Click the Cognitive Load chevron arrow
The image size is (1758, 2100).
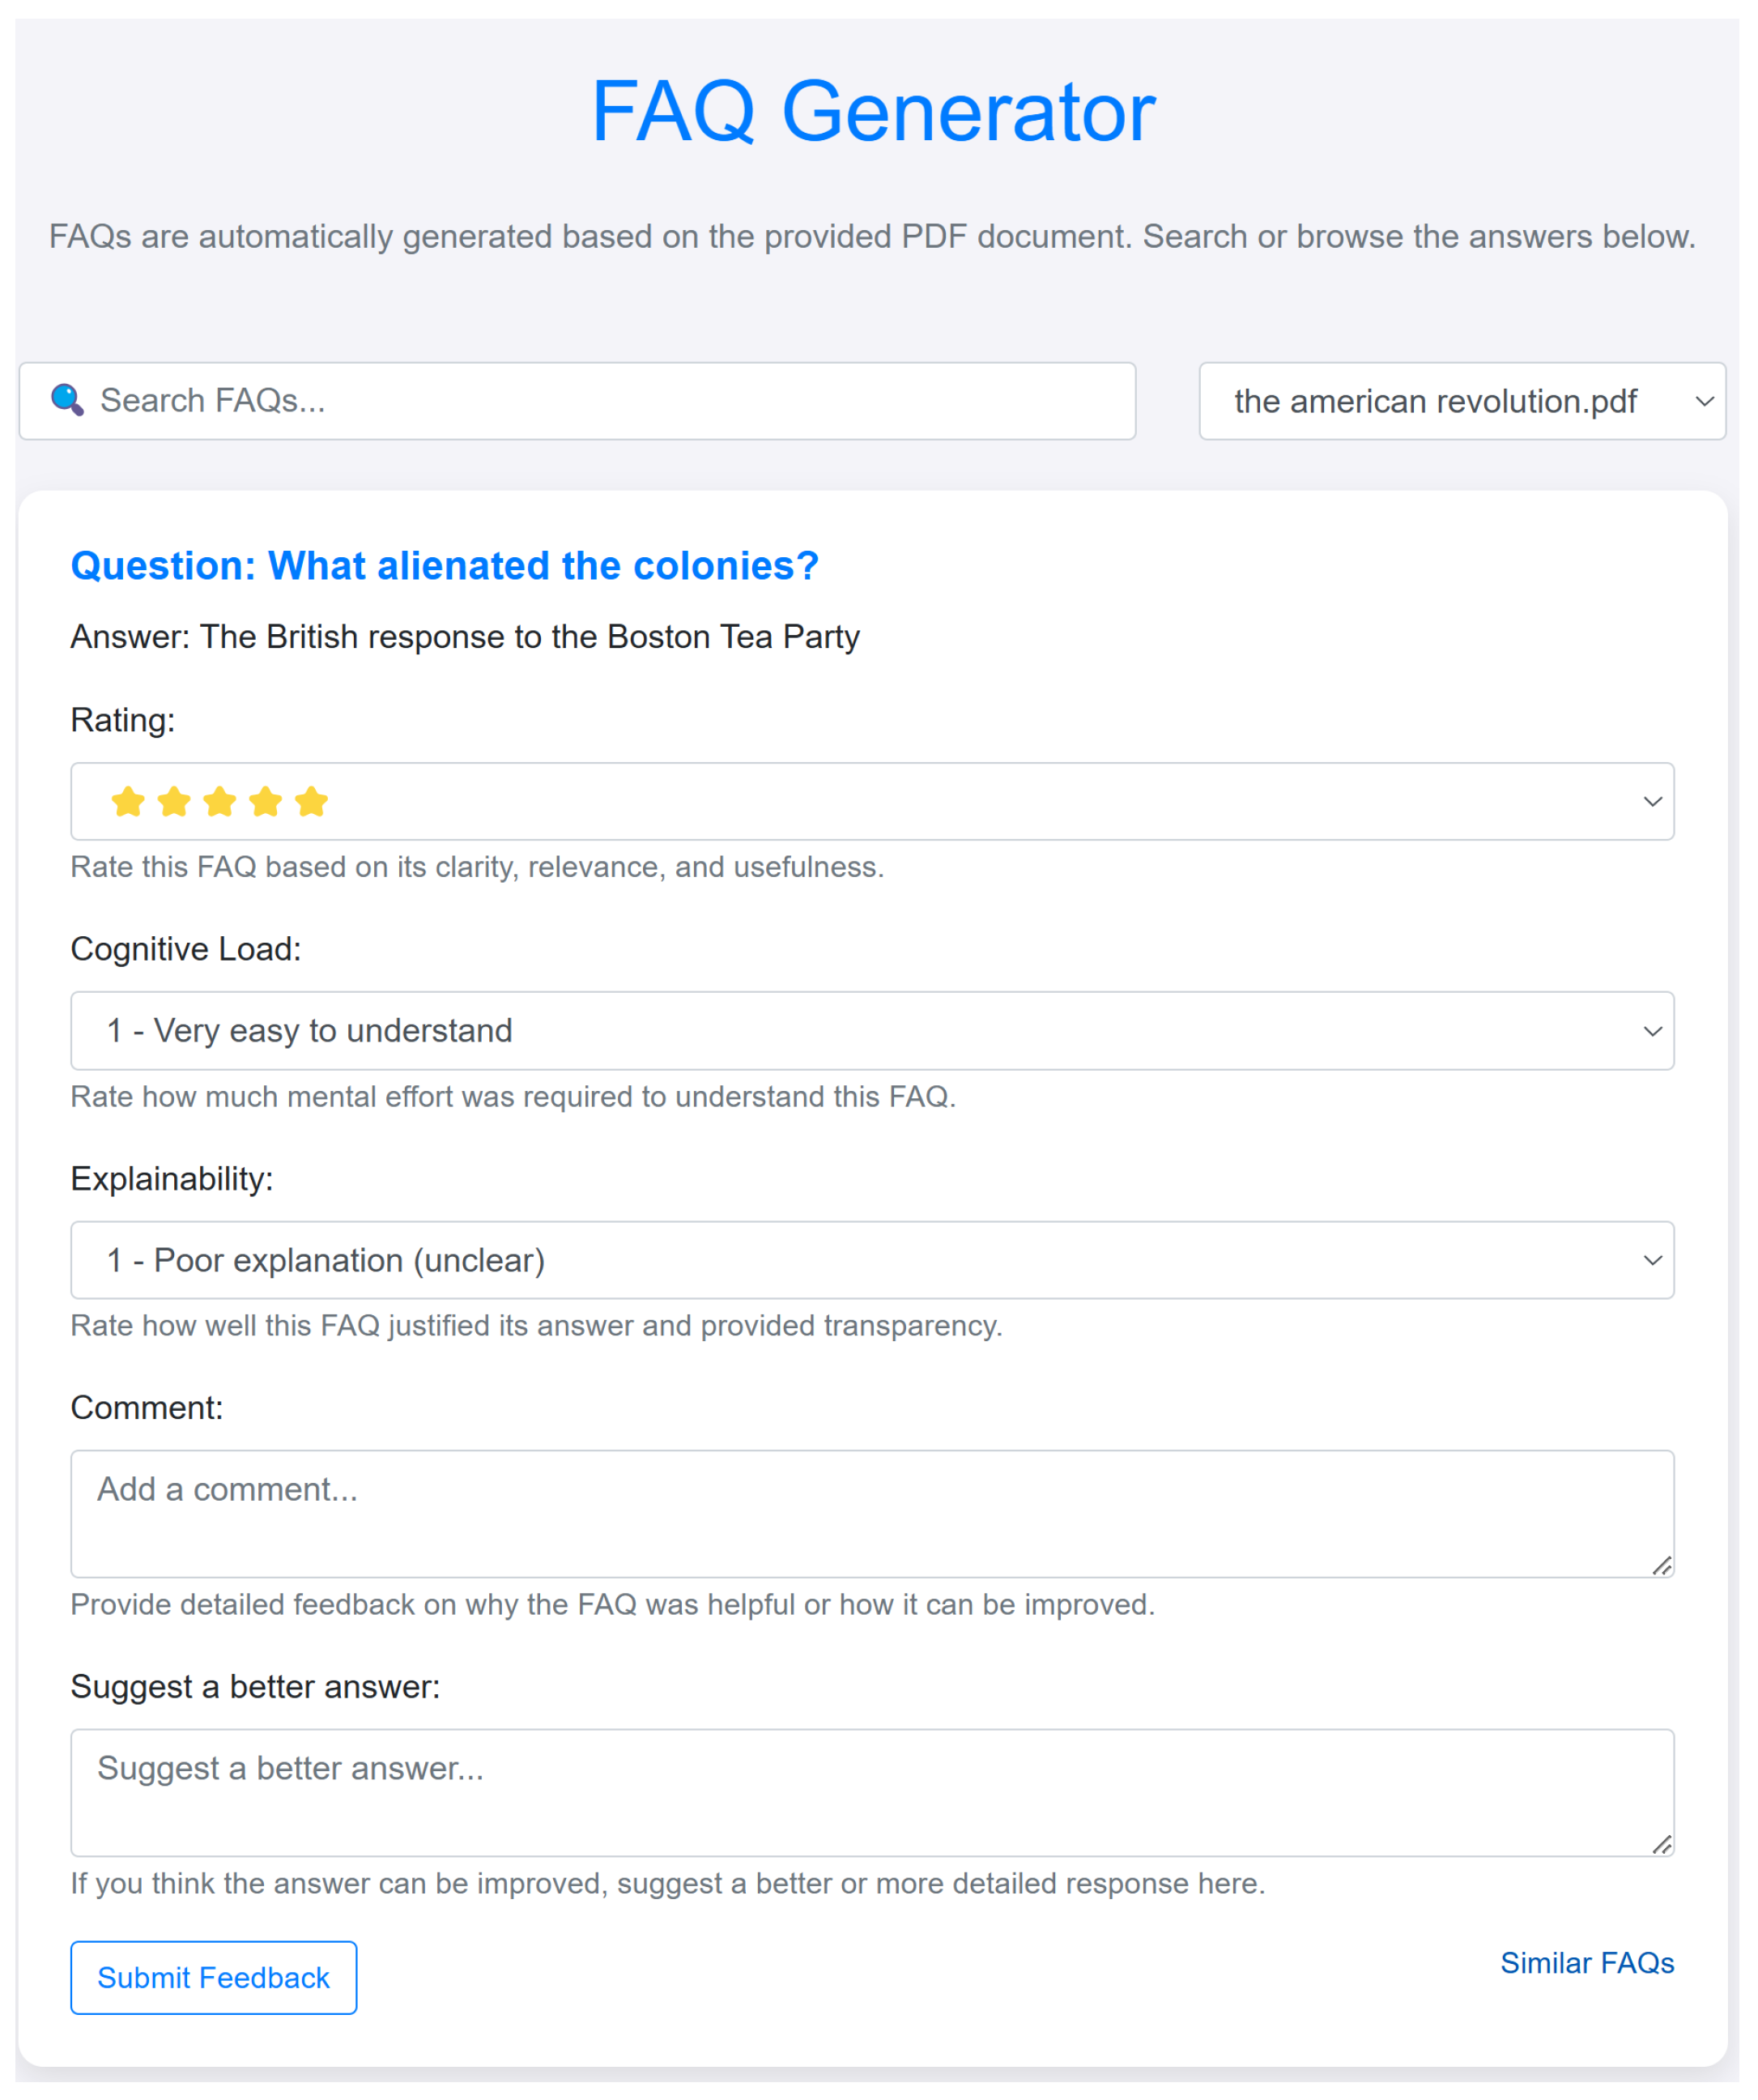pos(1652,1031)
